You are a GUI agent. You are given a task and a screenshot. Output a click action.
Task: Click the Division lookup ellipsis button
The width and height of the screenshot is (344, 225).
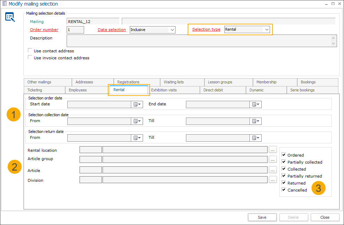click(x=273, y=180)
